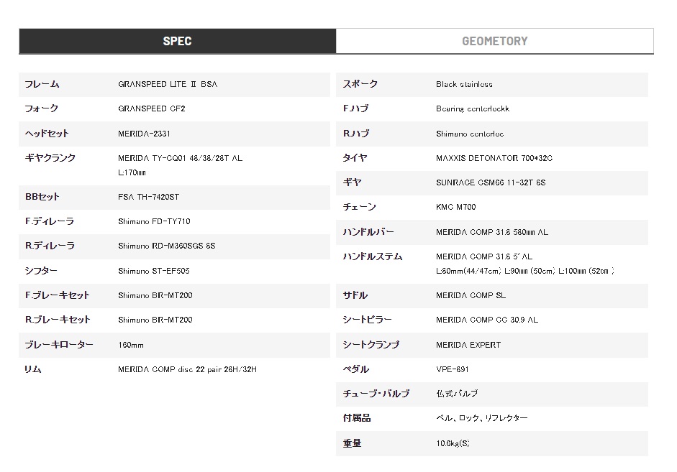Click the FSA TH-7420ST value
This screenshot has width=677, height=472.
click(148, 197)
